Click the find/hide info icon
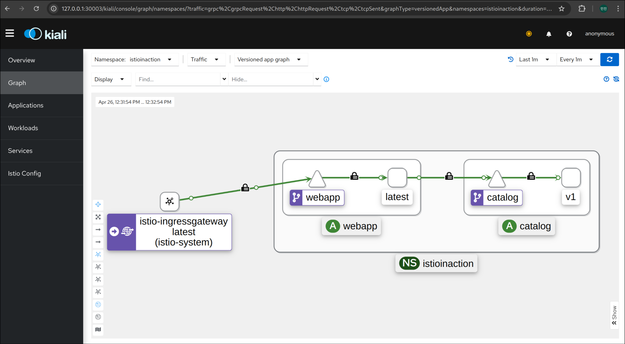The height and width of the screenshot is (344, 625). tap(326, 79)
